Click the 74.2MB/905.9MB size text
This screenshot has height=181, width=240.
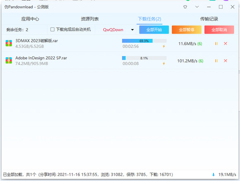(32, 64)
